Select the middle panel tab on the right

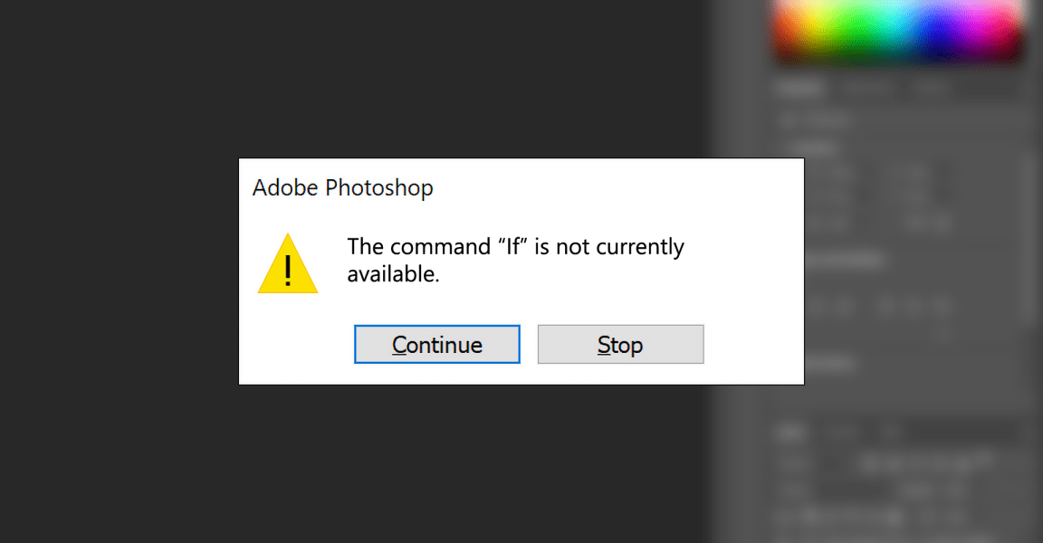(x=867, y=88)
